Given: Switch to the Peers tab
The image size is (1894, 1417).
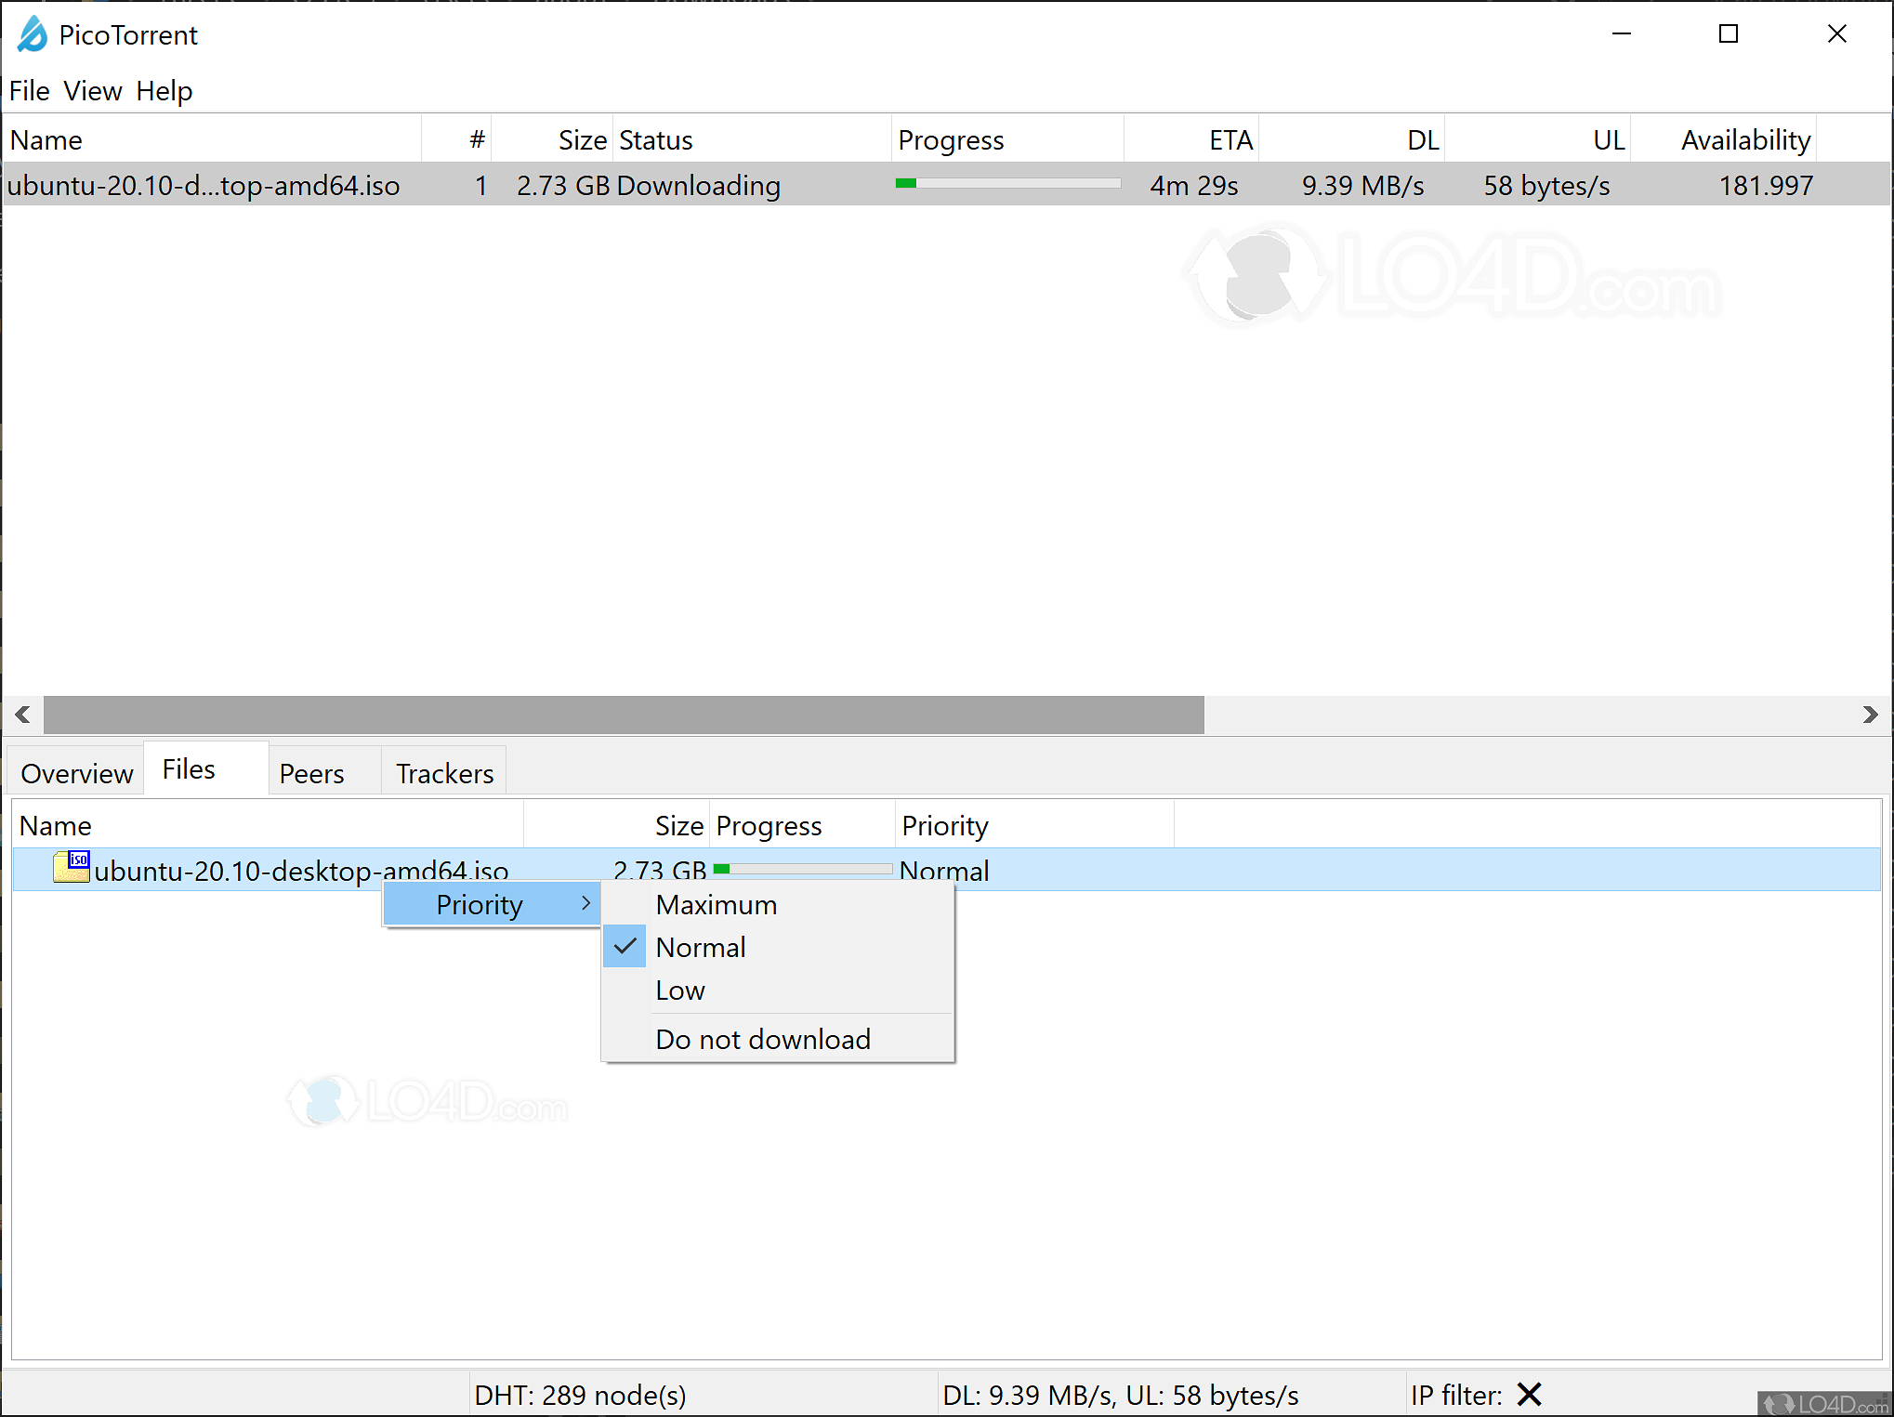Looking at the screenshot, I should pos(311,772).
